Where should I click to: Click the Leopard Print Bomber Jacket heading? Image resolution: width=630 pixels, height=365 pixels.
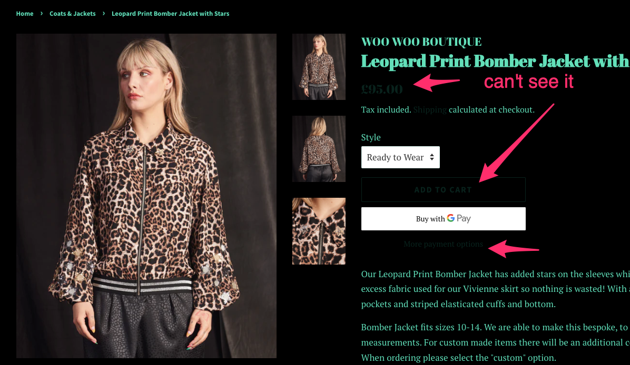[495, 62]
